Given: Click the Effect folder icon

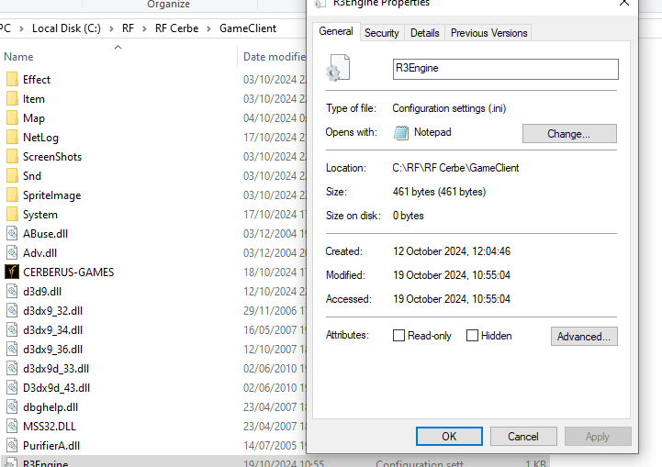Looking at the screenshot, I should tap(12, 80).
